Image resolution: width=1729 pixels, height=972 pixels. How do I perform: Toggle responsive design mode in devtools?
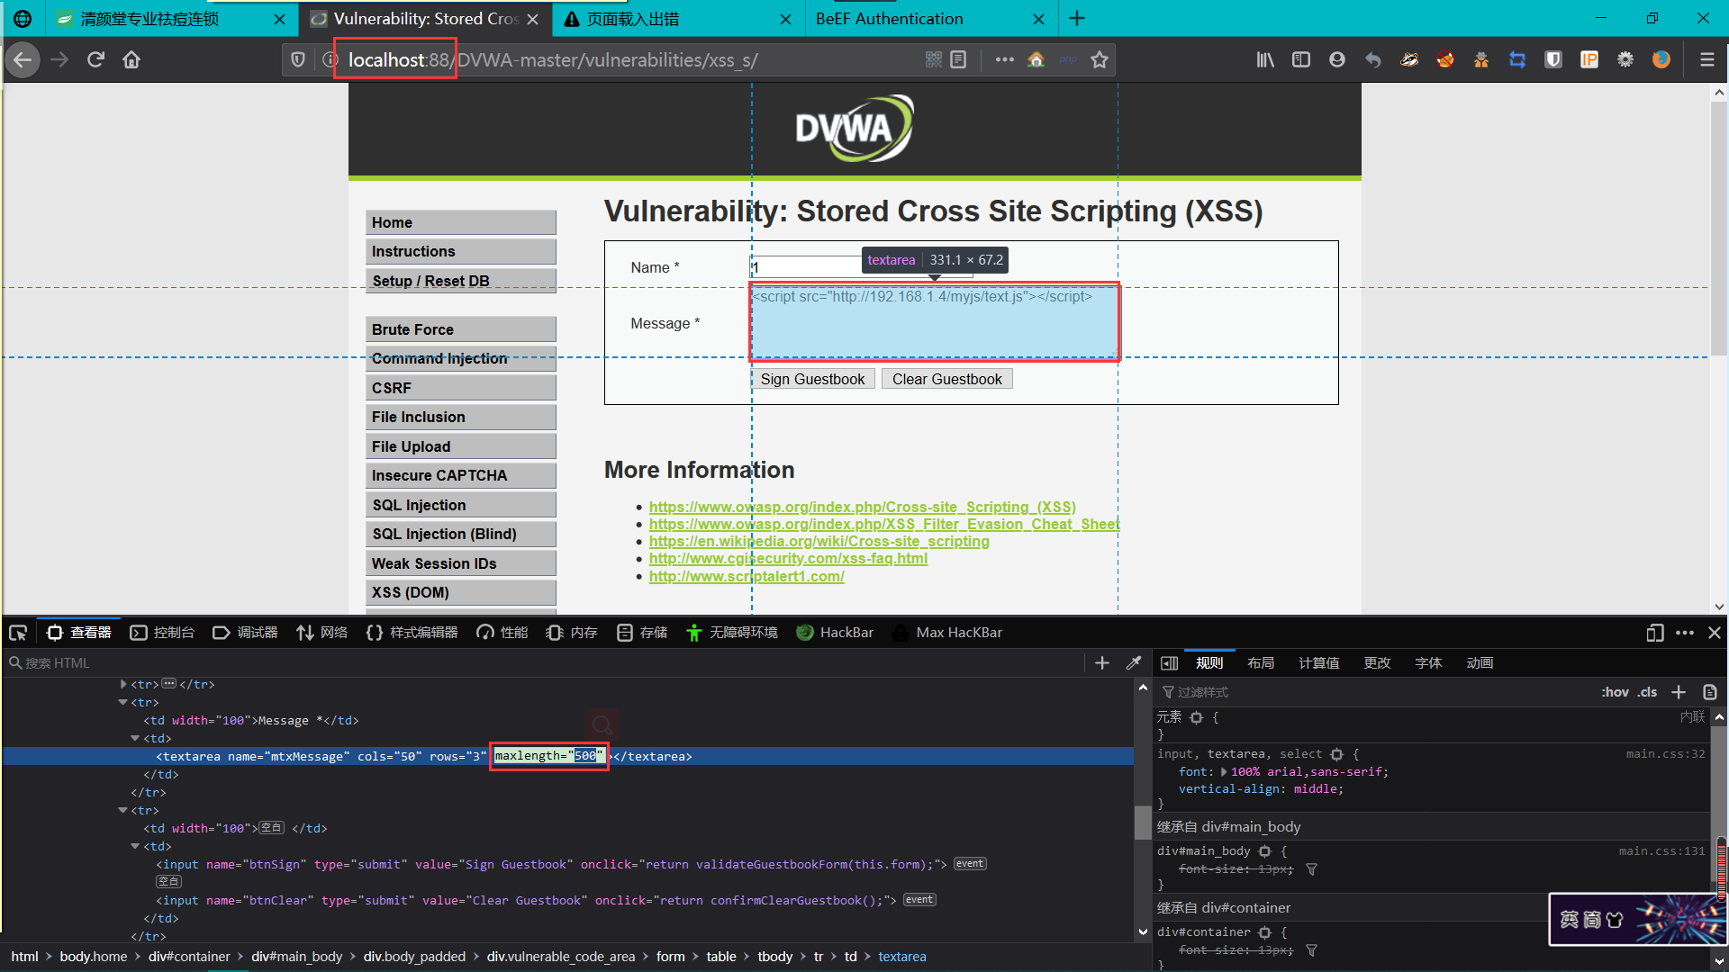pyautogui.click(x=1654, y=633)
